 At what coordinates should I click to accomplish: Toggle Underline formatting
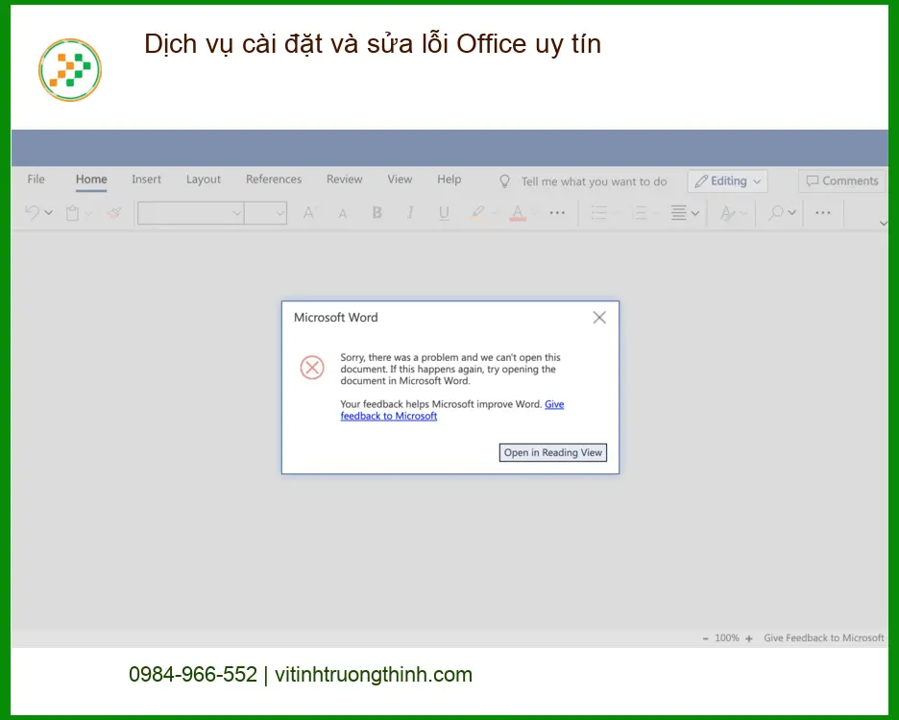point(443,213)
